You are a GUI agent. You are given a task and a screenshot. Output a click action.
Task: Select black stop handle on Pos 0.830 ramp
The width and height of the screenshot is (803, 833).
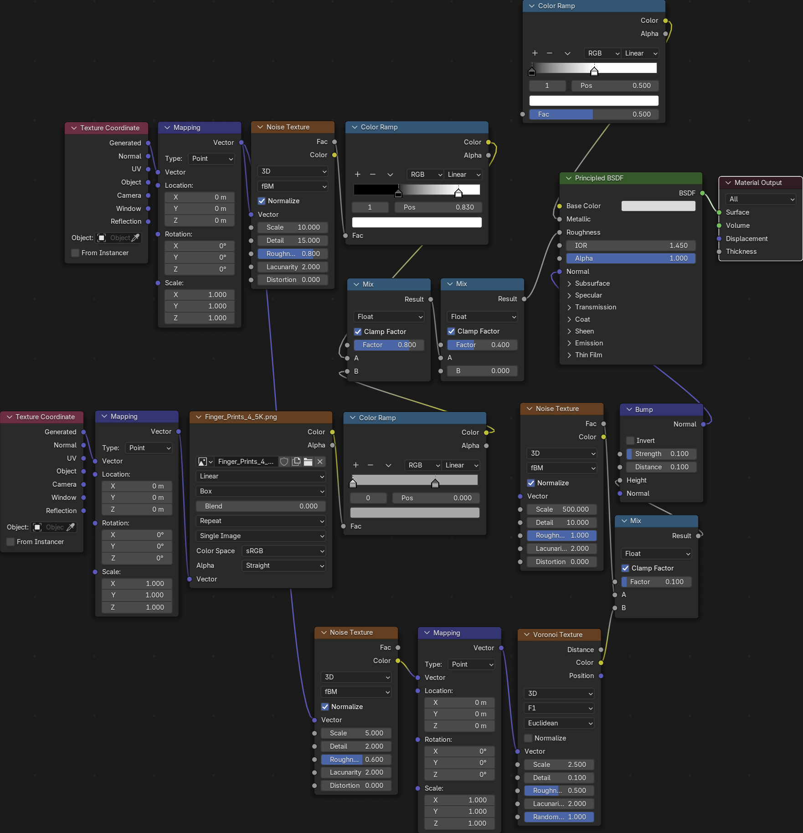398,193
